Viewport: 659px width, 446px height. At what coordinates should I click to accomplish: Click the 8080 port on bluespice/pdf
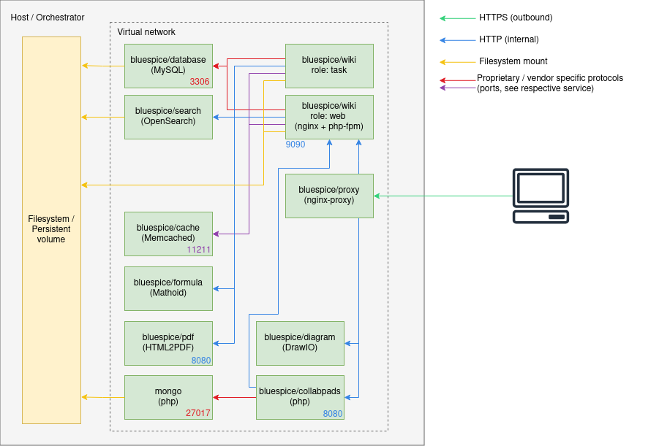tap(201, 361)
